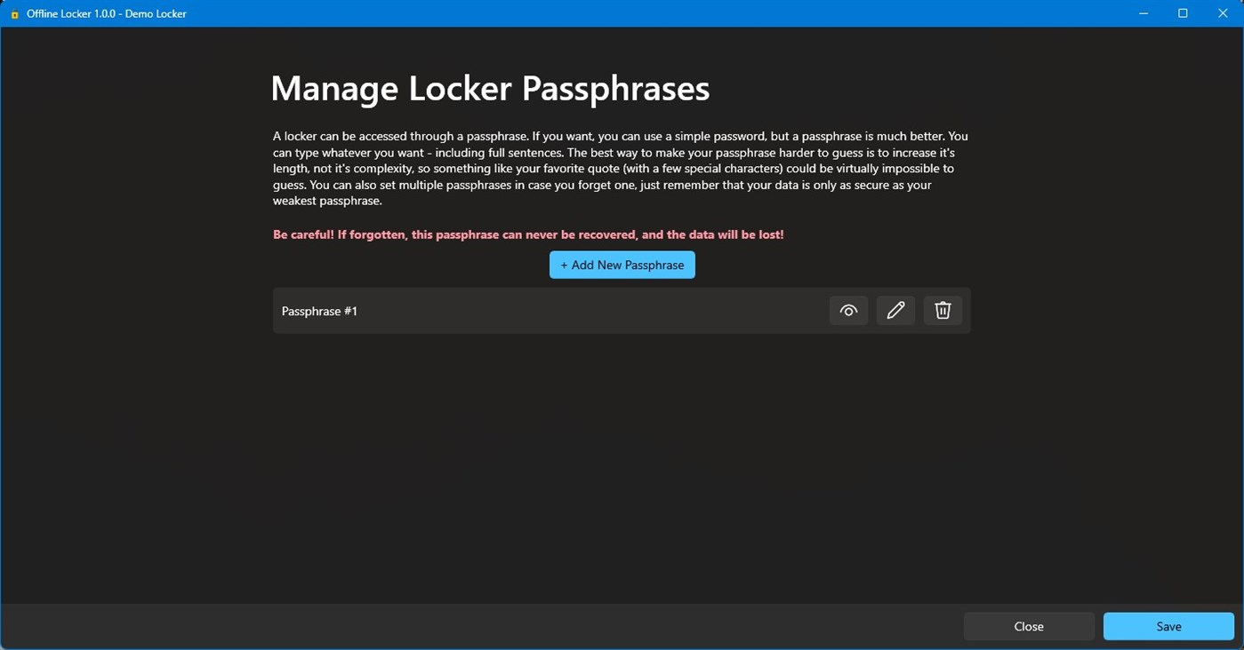Click the eye icon to preview the passphrase

847,310
